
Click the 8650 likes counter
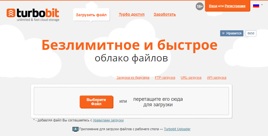pos(251,33)
